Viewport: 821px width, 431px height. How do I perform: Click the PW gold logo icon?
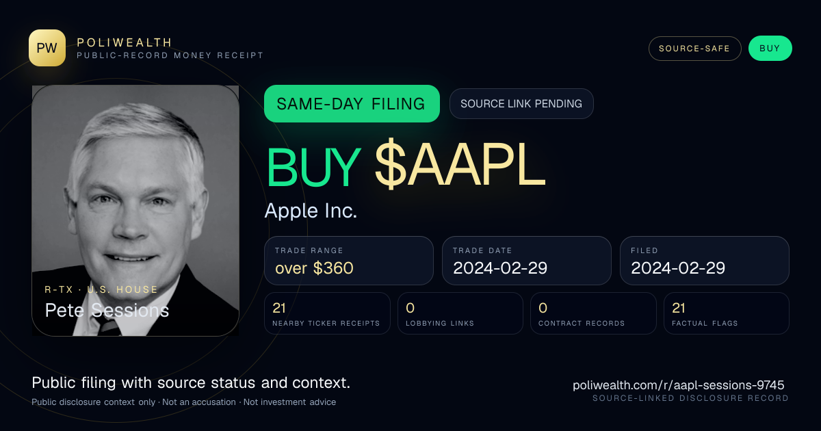tap(47, 48)
